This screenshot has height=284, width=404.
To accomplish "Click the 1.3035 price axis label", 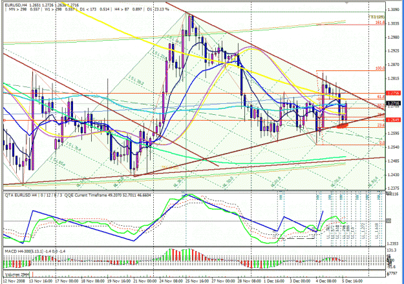I will point(393,24).
